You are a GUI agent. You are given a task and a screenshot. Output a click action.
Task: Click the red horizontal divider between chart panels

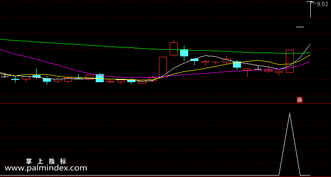(x=165, y=103)
